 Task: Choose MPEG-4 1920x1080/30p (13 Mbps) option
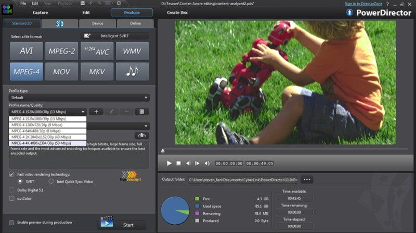(x=47, y=119)
